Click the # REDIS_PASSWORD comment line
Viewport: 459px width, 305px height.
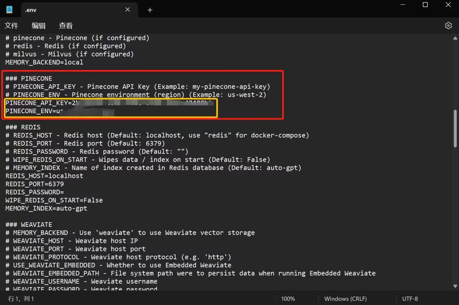(97, 151)
